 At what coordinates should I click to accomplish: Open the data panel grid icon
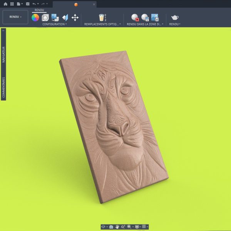(x=12, y=4)
